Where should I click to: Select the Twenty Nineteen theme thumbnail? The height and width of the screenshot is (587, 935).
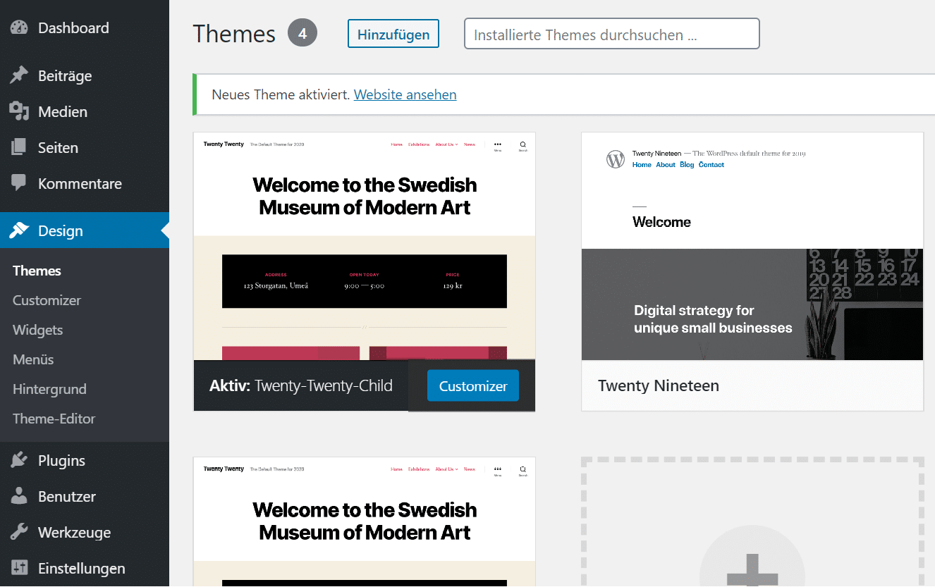pyautogui.click(x=752, y=247)
